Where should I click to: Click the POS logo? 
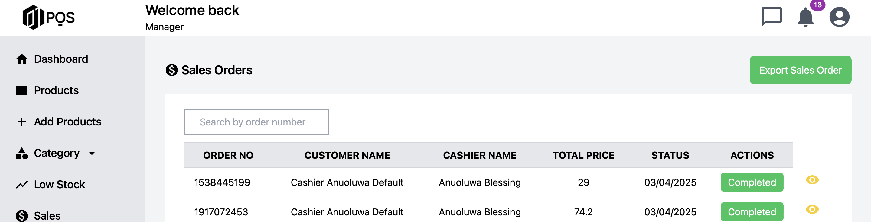coord(48,17)
